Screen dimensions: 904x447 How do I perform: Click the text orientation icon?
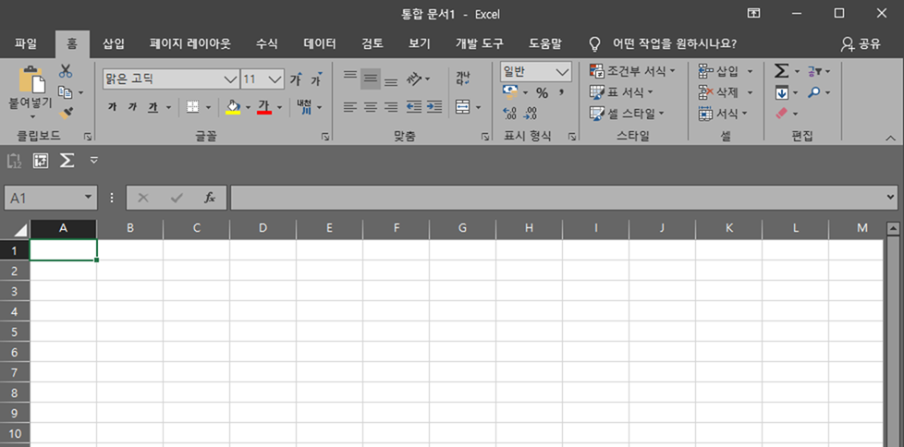(x=414, y=79)
